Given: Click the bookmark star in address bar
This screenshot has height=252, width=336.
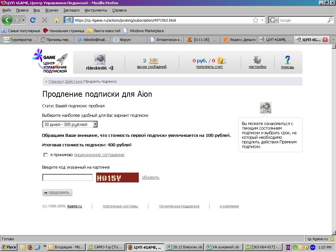Looking at the screenshot, I should coord(256,20).
